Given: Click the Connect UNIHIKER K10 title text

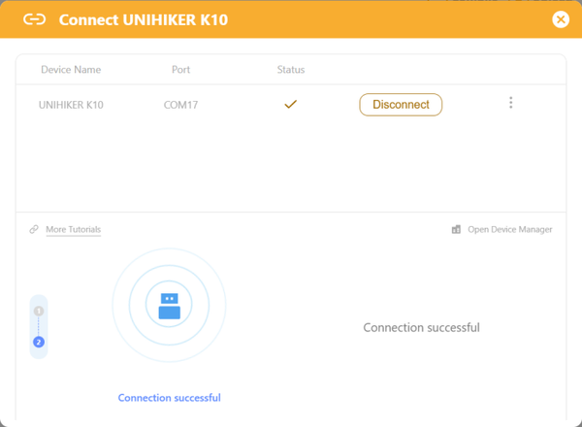Looking at the screenshot, I should click(144, 20).
